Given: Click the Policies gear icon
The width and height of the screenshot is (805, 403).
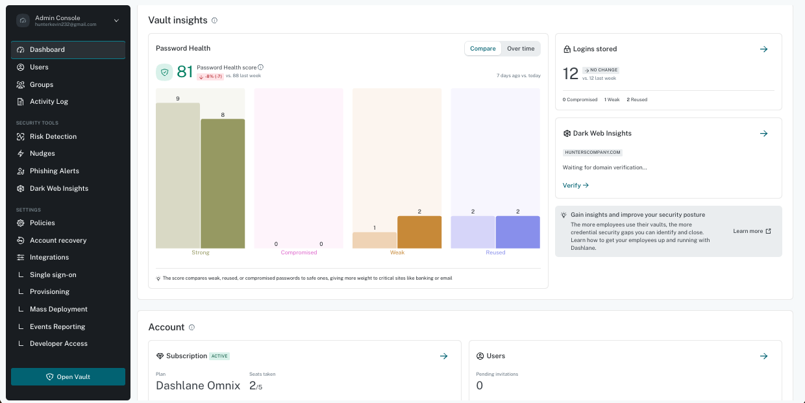Looking at the screenshot, I should coord(21,223).
